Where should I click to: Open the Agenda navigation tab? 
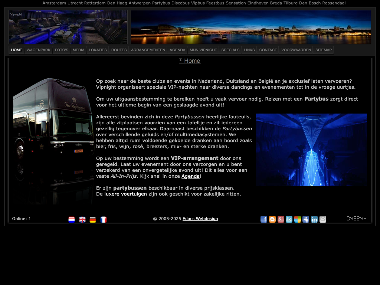pos(177,50)
